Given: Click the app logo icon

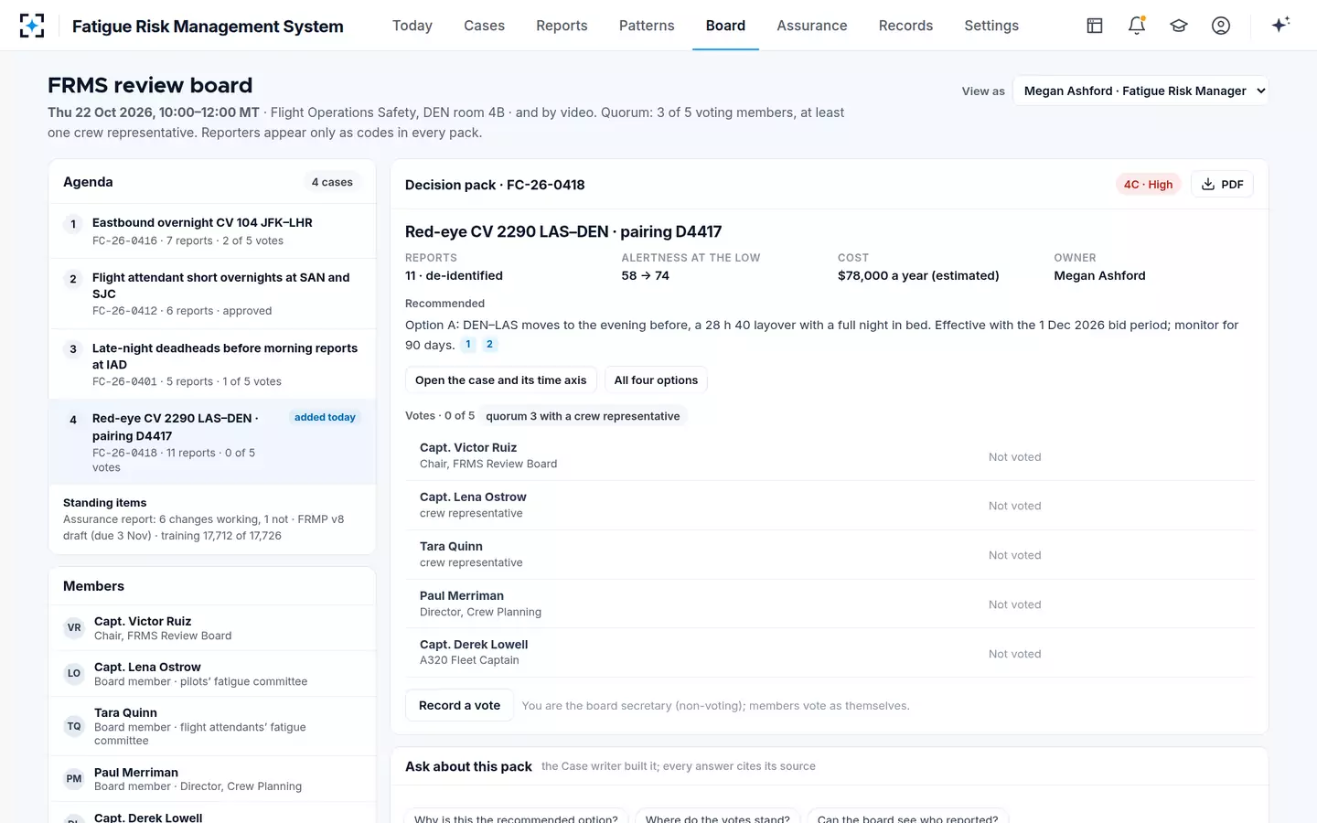Looking at the screenshot, I should (32, 26).
